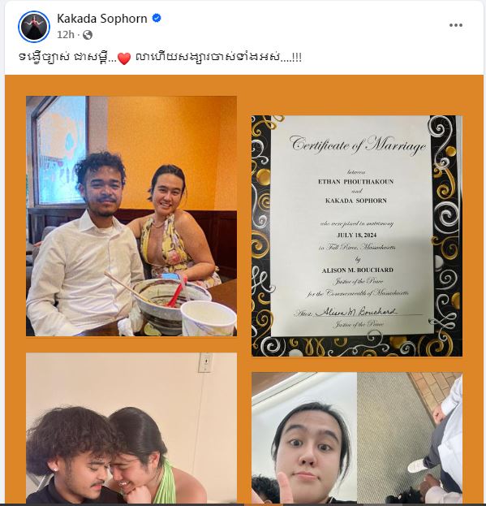The image size is (486, 506).
Task: Click the ALISON M. BOUCHARD text on certificate
Action: (358, 270)
